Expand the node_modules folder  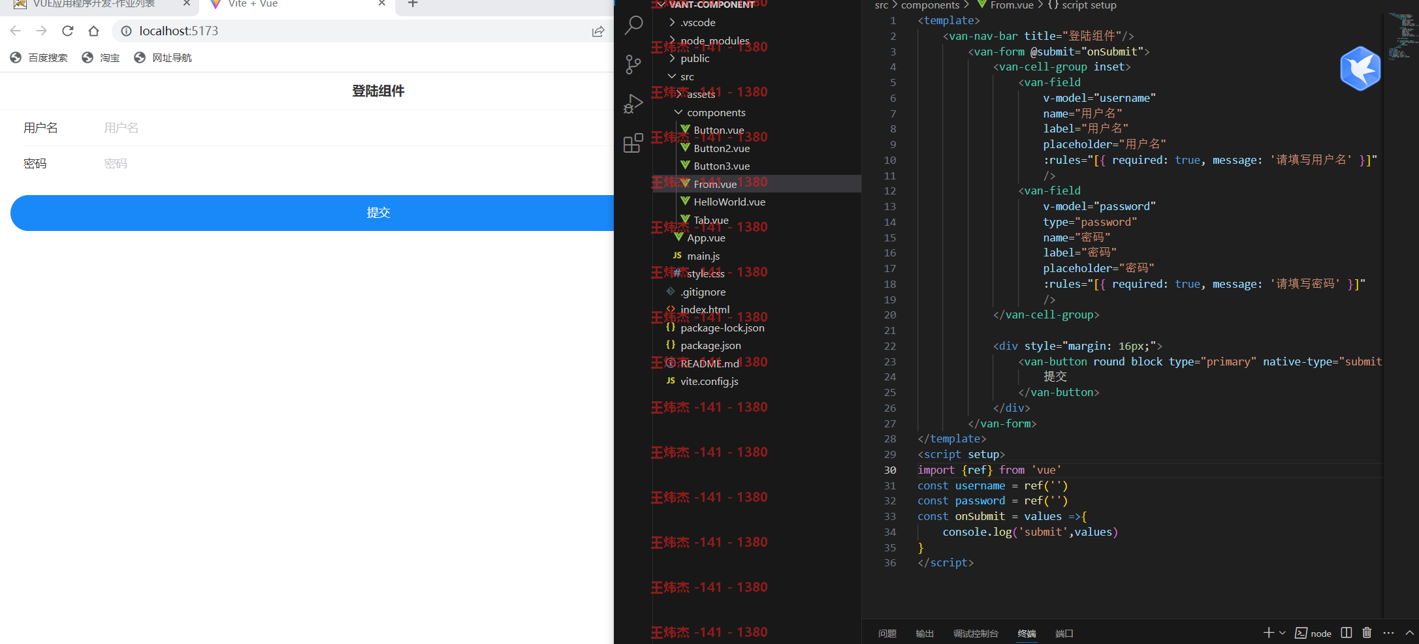[715, 40]
